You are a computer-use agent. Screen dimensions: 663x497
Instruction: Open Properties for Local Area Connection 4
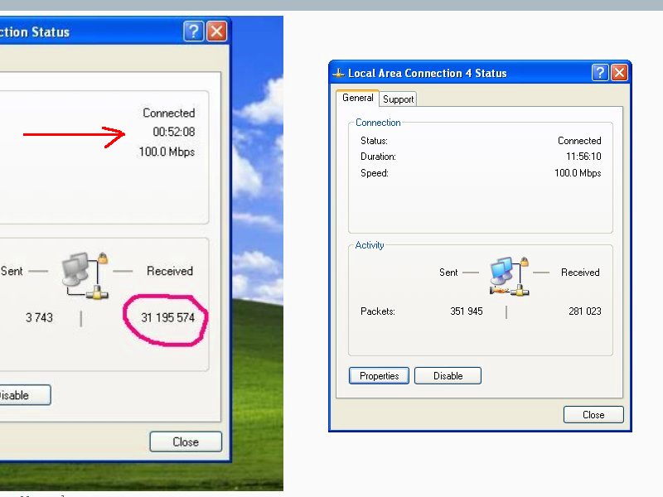[x=379, y=376]
